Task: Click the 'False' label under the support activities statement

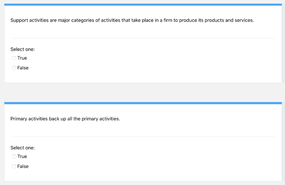Action: (23, 68)
